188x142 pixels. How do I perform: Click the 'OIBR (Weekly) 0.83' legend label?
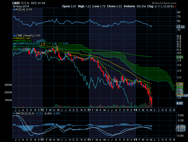click(28, 36)
